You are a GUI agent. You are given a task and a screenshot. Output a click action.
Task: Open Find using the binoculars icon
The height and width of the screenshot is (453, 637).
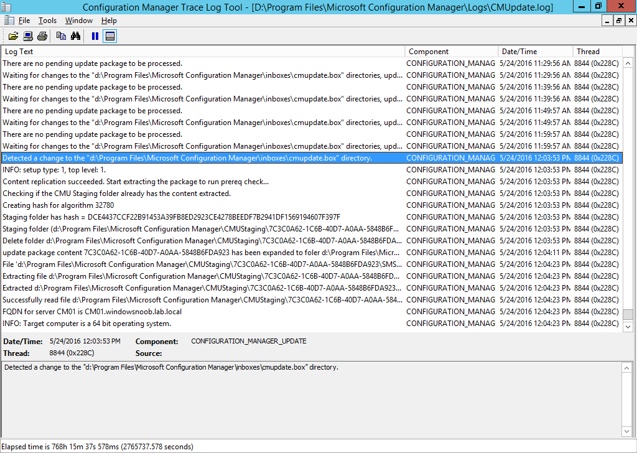(75, 36)
